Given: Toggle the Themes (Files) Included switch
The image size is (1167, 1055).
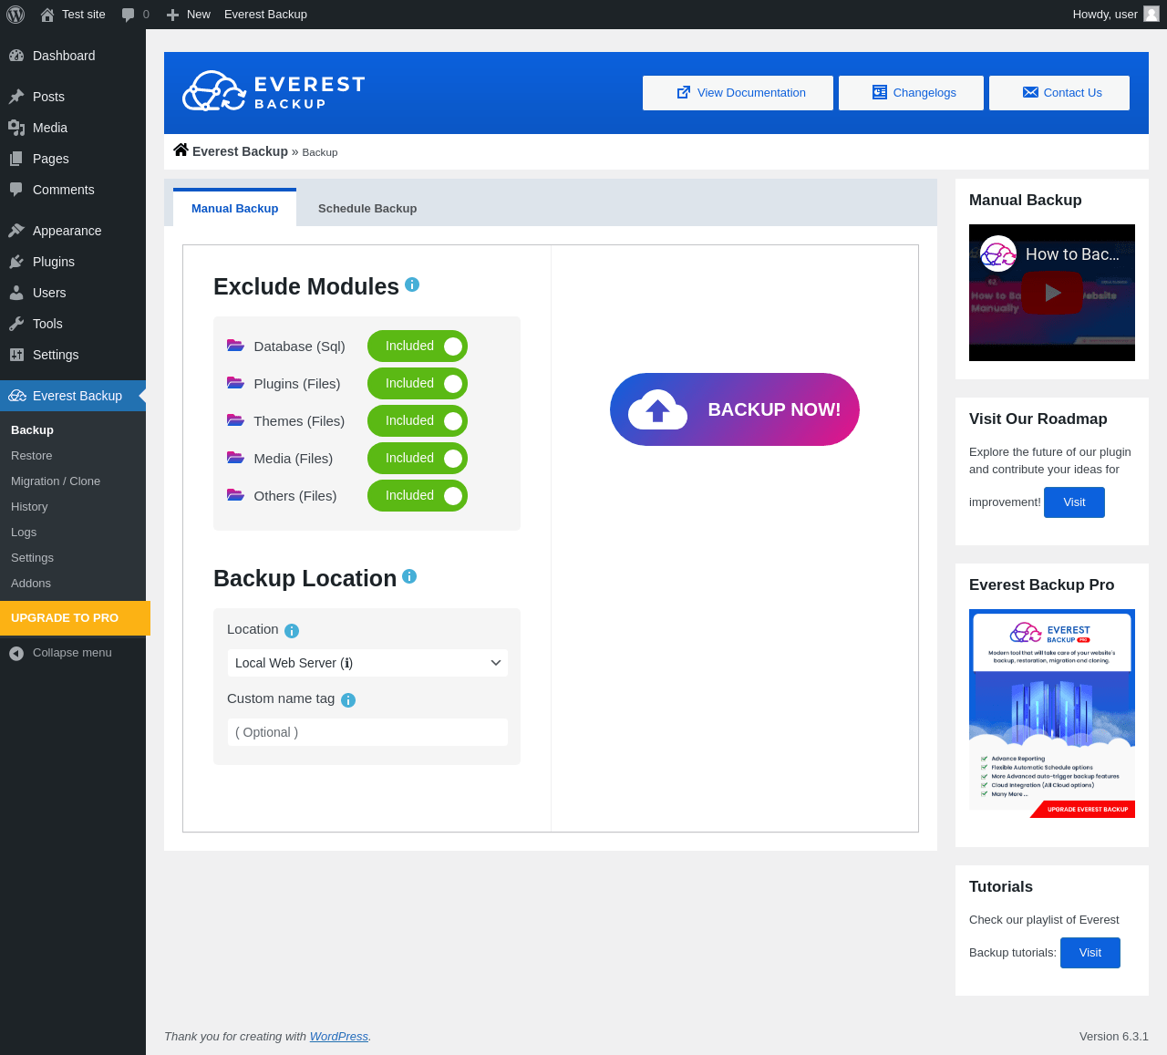Looking at the screenshot, I should point(418,421).
